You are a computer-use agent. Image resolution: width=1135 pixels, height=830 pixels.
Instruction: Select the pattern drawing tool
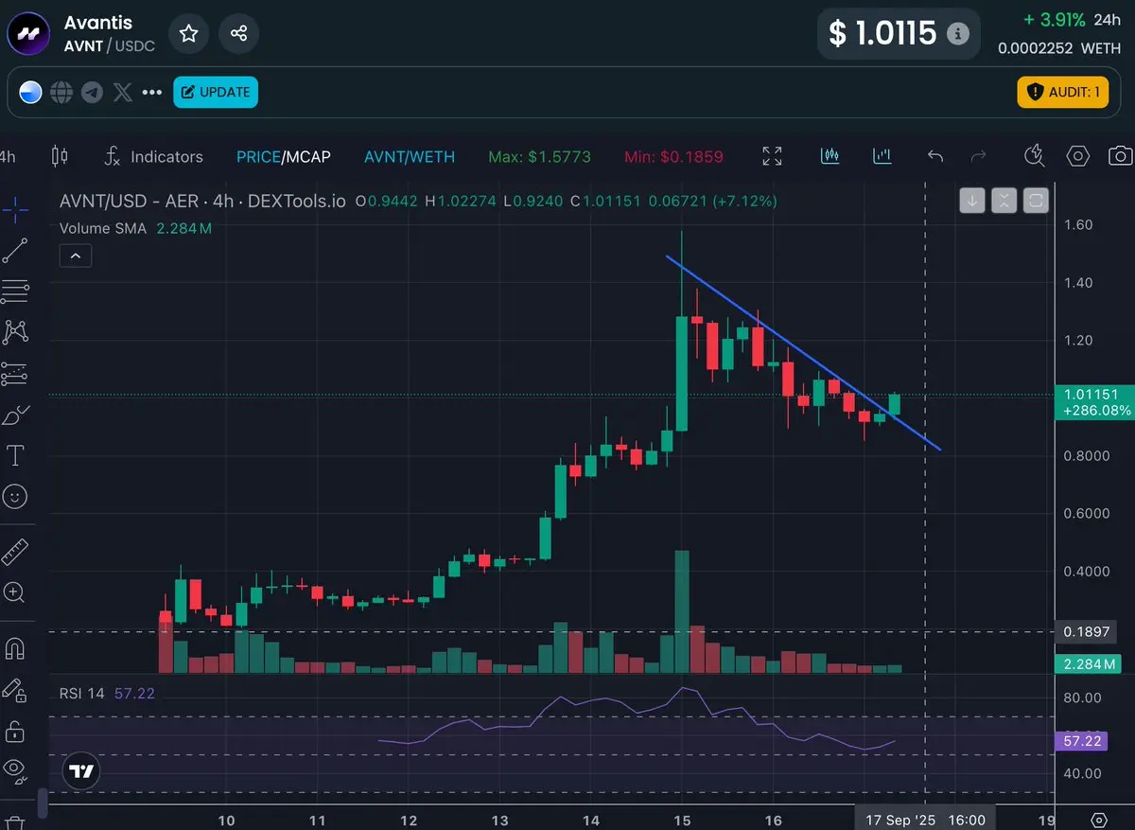[x=15, y=332]
